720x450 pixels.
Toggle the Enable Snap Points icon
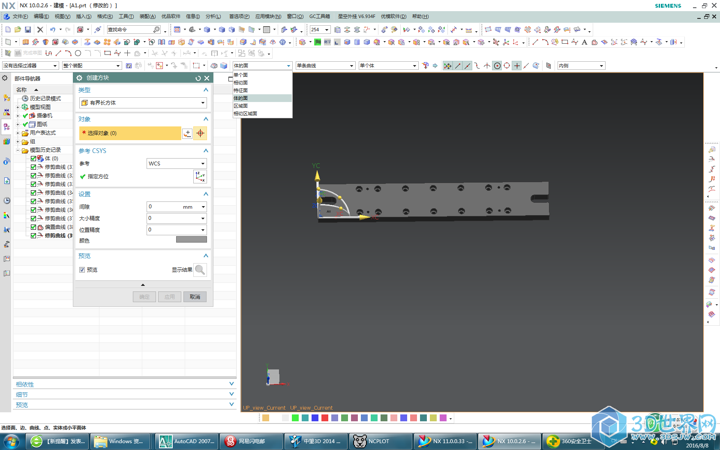447,66
